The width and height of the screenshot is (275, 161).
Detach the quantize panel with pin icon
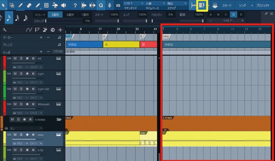click(x=266, y=14)
